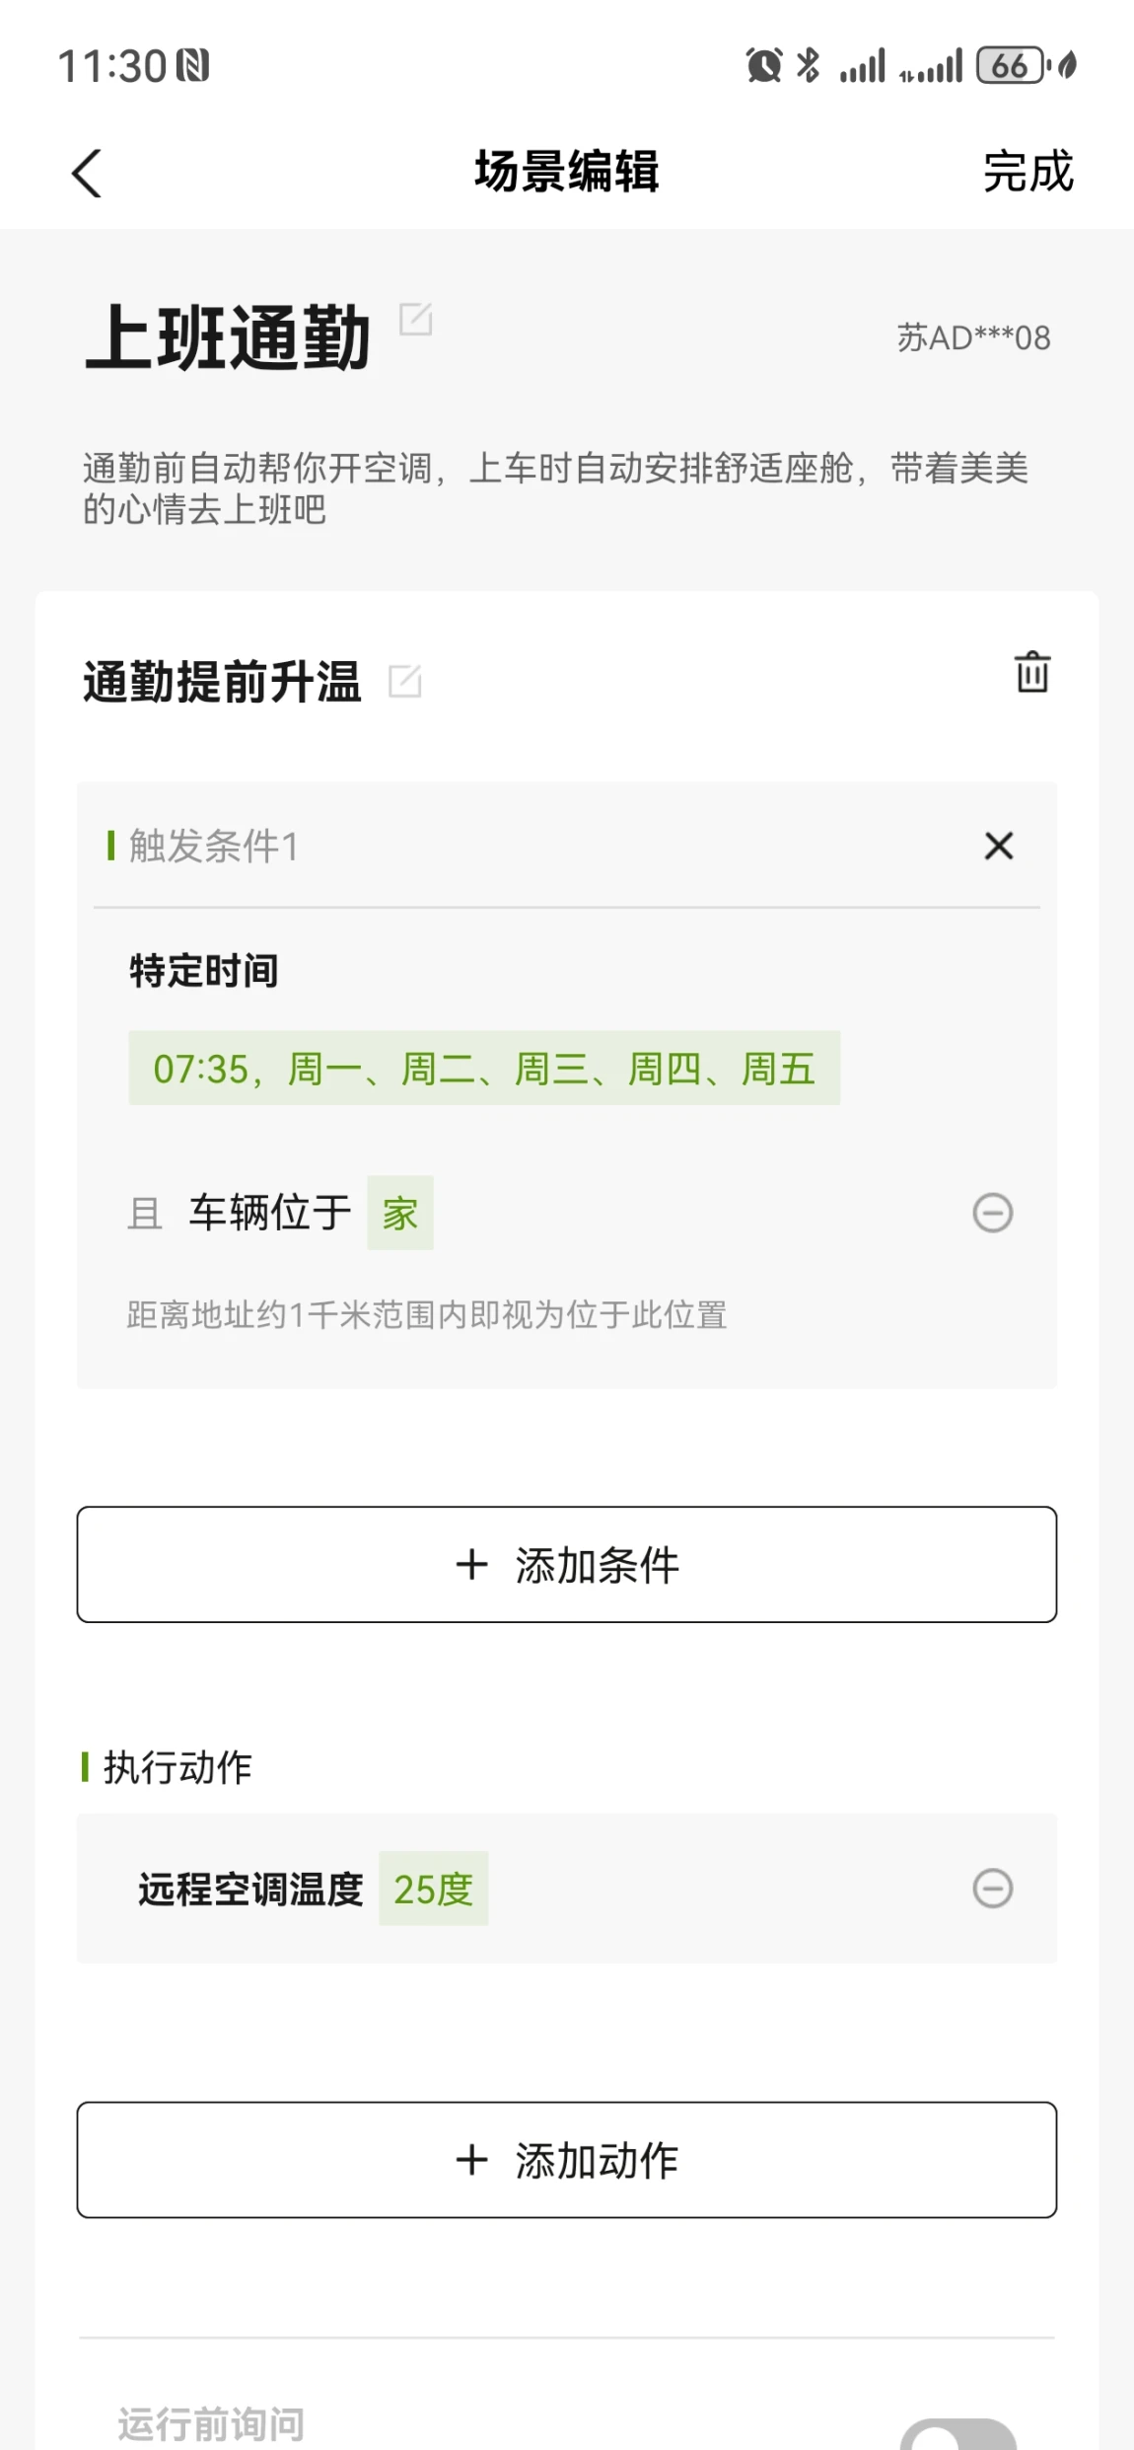Remove trigger condition 1 with X

click(999, 846)
